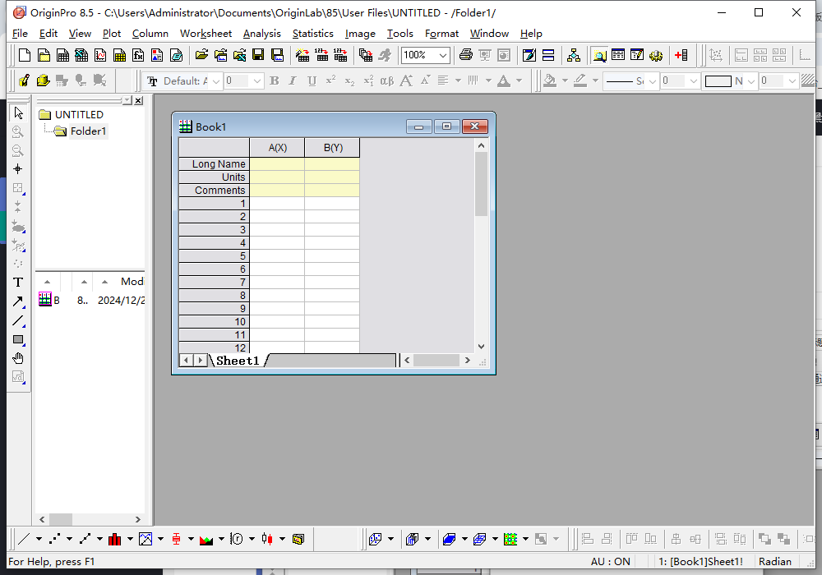822x575 pixels.
Task: Click the Polar plot icon
Action: pos(237,539)
